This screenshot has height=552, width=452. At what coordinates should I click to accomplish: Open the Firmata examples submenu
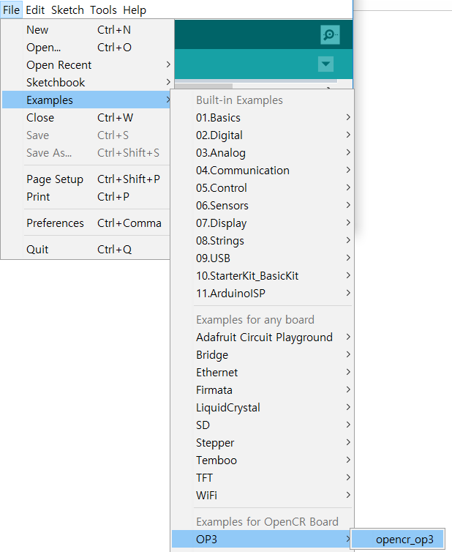coord(263,390)
